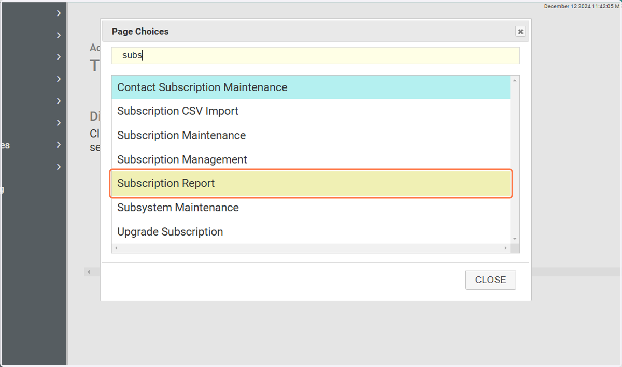This screenshot has height=367, width=622.
Task: Expand the sixth sidebar chevron
Action: coord(59,123)
